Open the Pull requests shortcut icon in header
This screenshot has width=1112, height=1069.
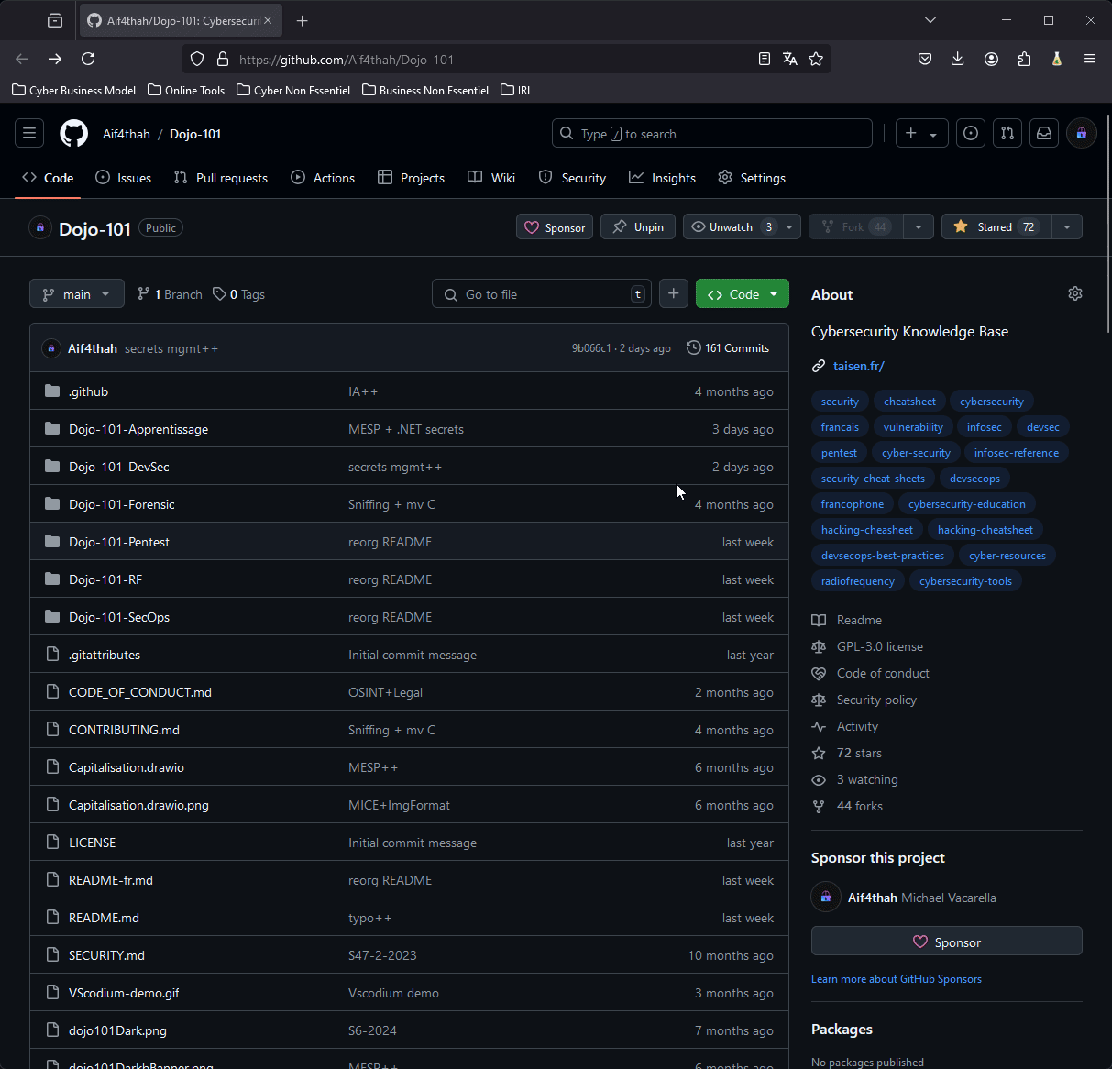(x=1007, y=134)
